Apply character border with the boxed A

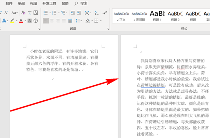pyautogui.click(x=36, y=13)
